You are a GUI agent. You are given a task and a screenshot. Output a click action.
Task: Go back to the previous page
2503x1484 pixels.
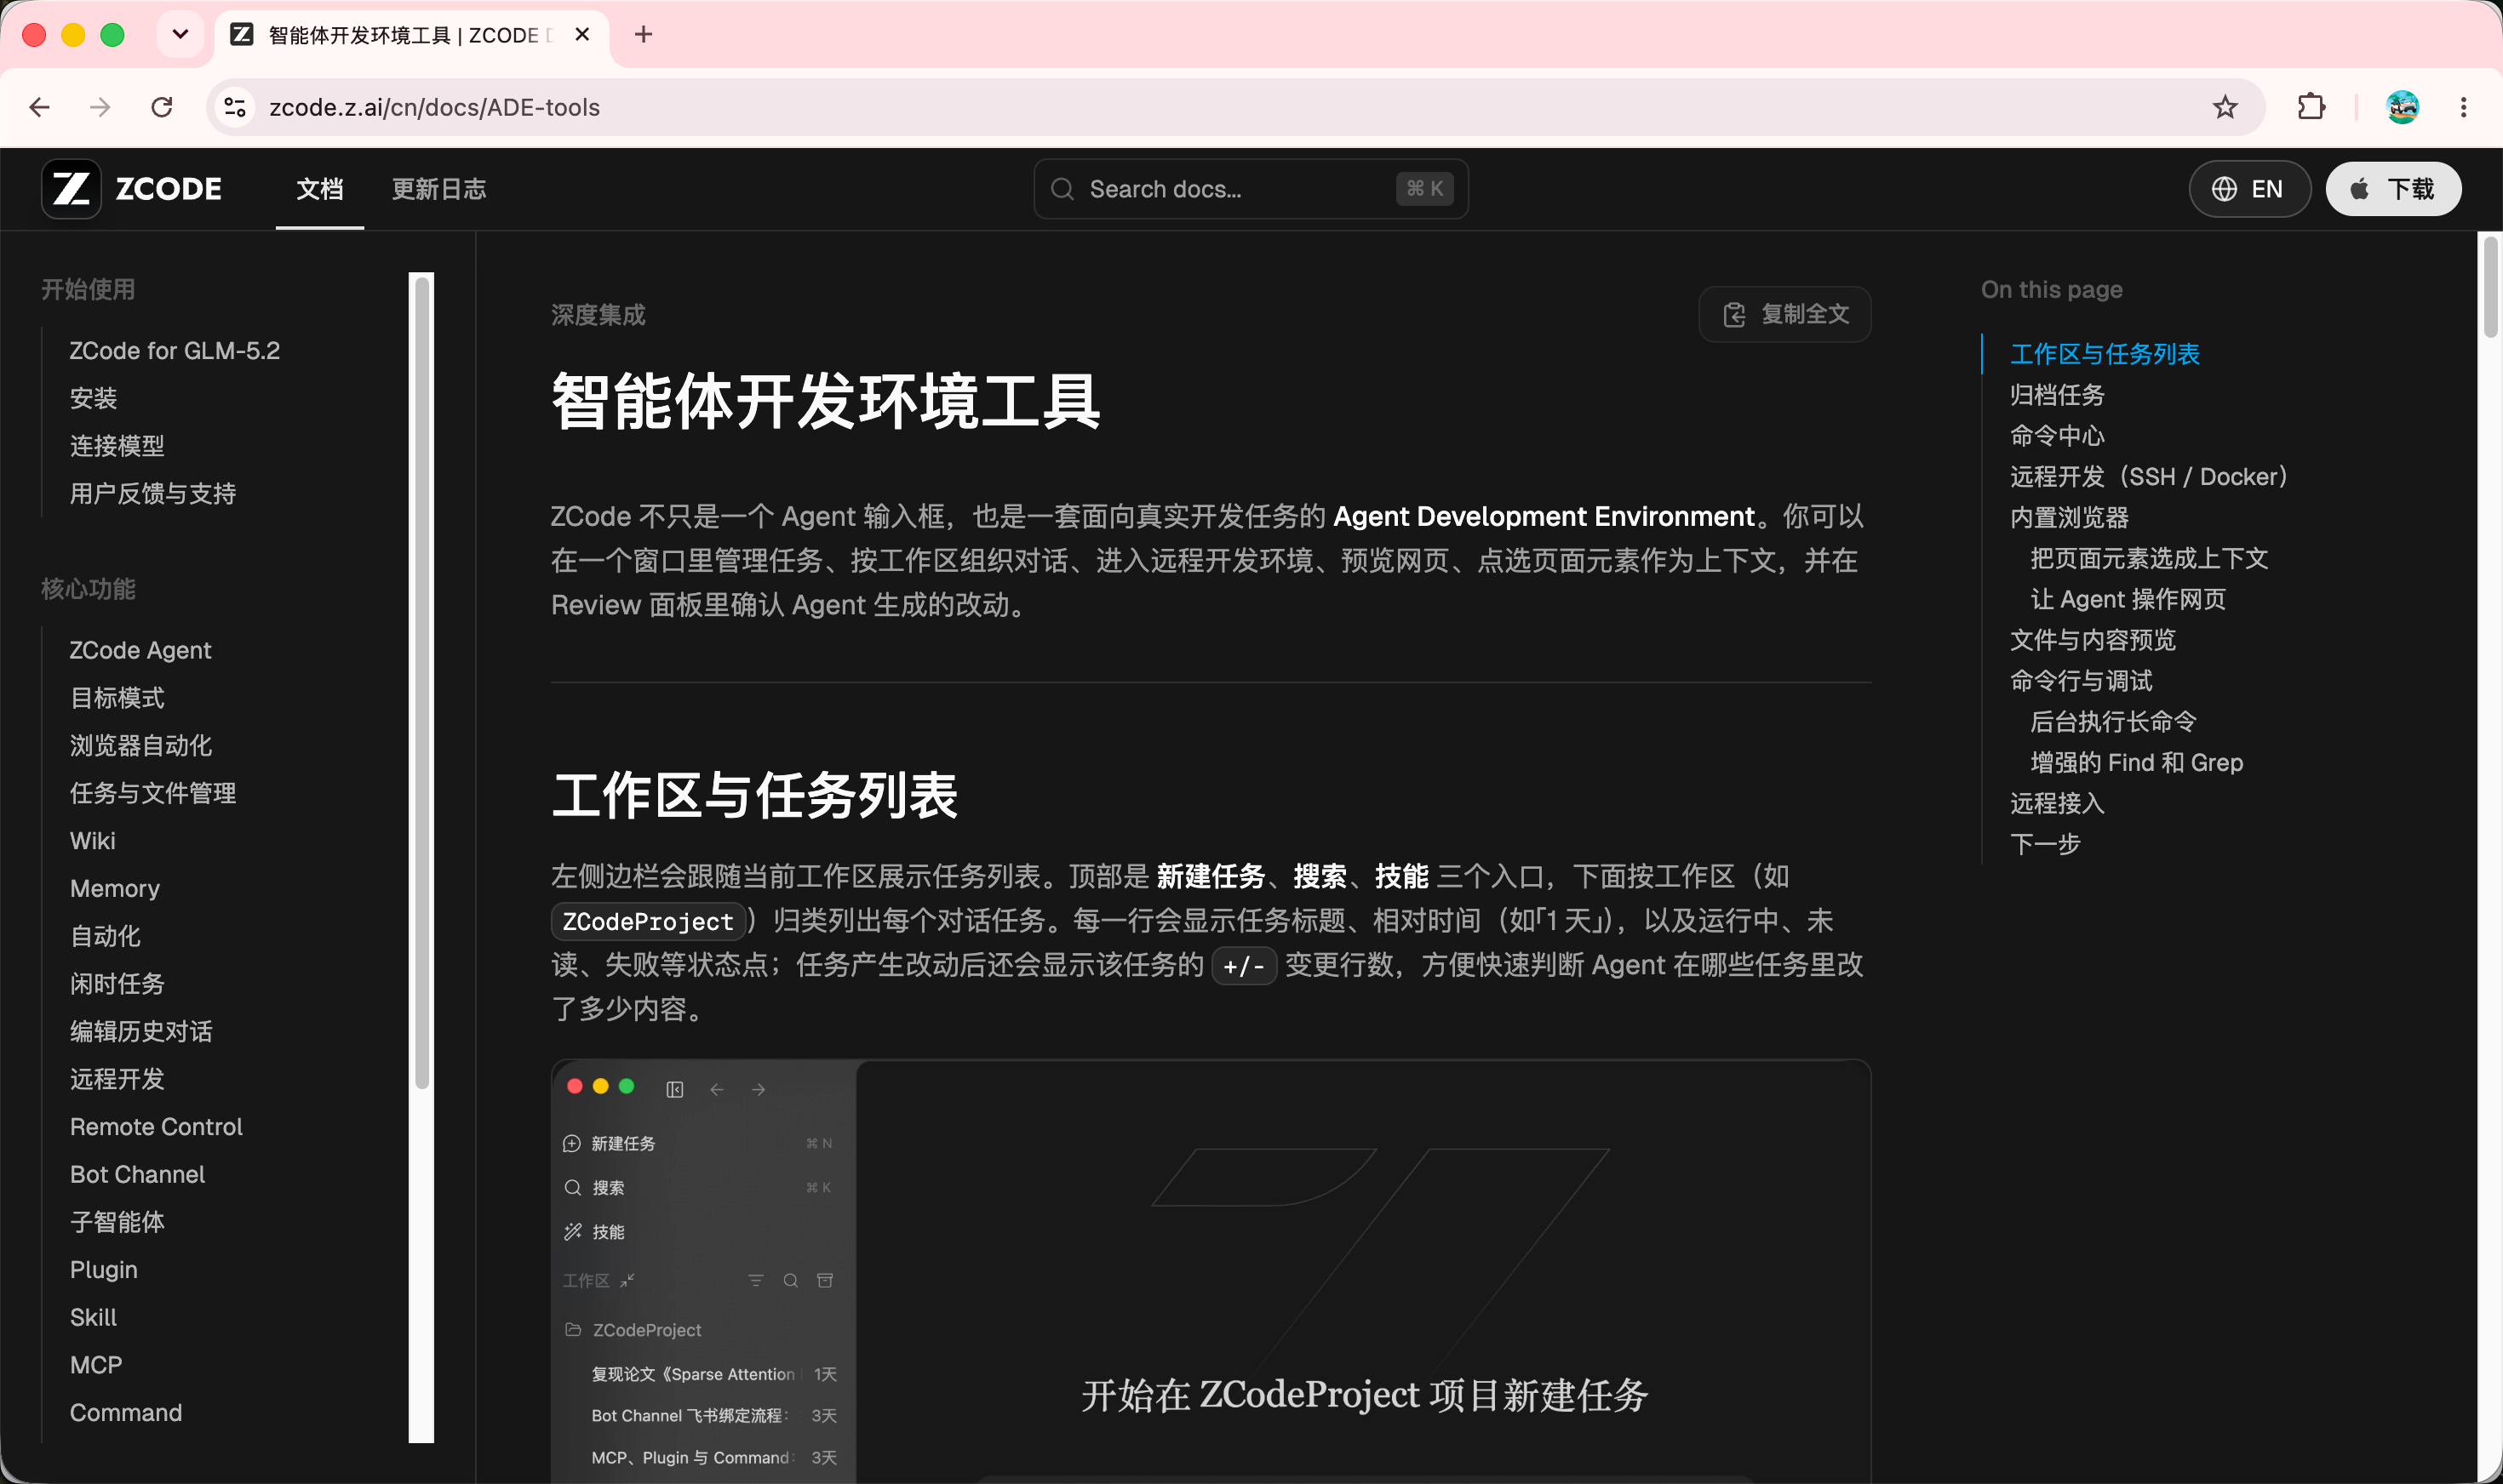coord(40,107)
